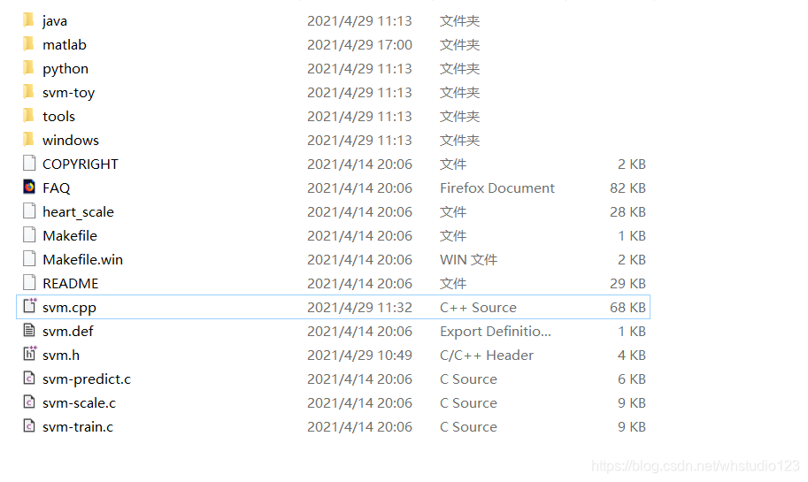This screenshot has width=808, height=482.
Task: Click the python folder icon
Action: tap(29, 68)
